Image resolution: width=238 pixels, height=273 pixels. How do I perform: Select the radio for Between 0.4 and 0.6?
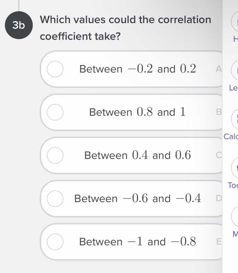pos(55,155)
